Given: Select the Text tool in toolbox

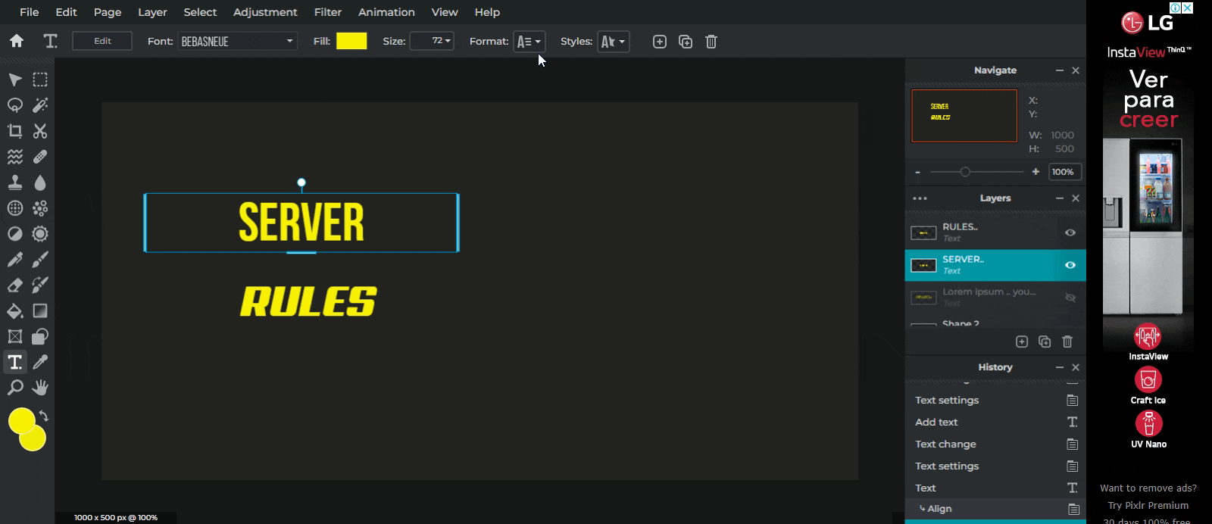Looking at the screenshot, I should click(14, 363).
